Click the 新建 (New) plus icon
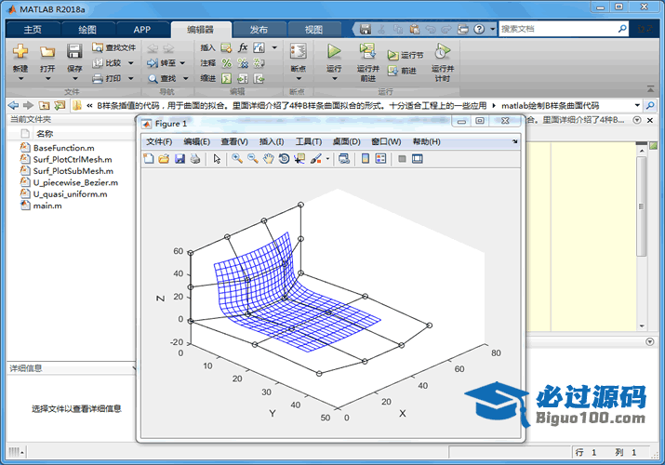This screenshot has width=665, height=465. (20, 51)
